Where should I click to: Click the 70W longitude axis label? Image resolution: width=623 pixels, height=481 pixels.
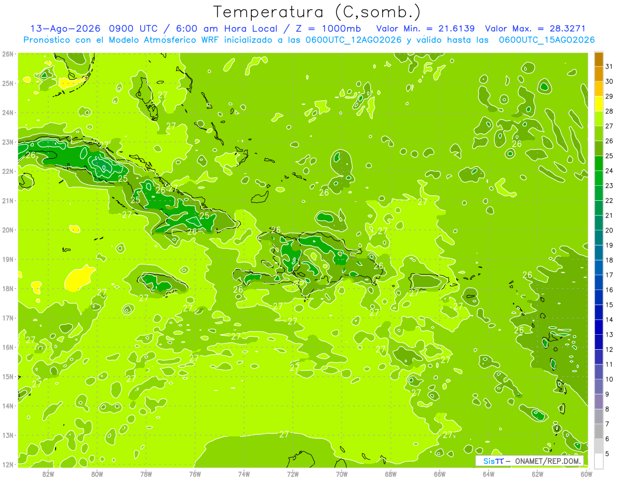pyautogui.click(x=342, y=474)
